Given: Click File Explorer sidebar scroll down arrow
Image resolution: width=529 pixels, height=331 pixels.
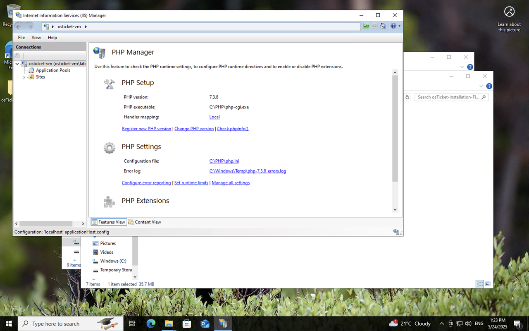Looking at the screenshot, I should [135, 276].
